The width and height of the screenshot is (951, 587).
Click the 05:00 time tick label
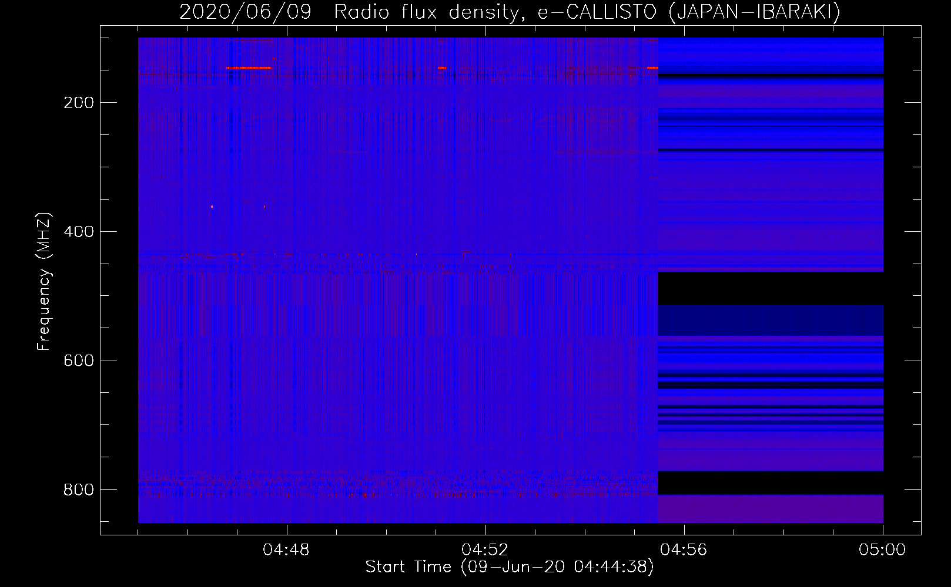(x=882, y=550)
